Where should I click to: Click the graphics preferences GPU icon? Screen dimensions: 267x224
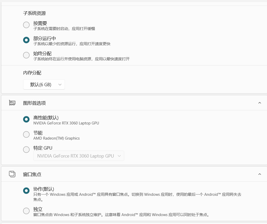click(12, 102)
